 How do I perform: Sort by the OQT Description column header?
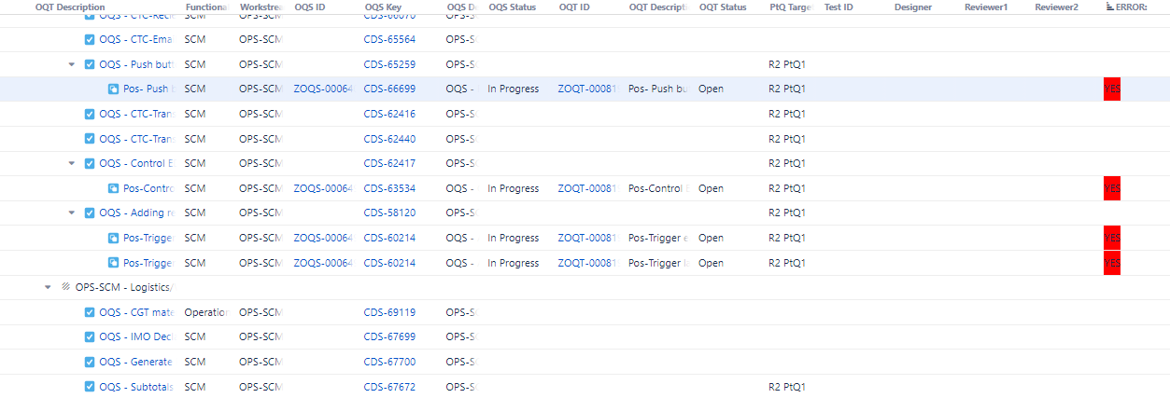point(70,7)
